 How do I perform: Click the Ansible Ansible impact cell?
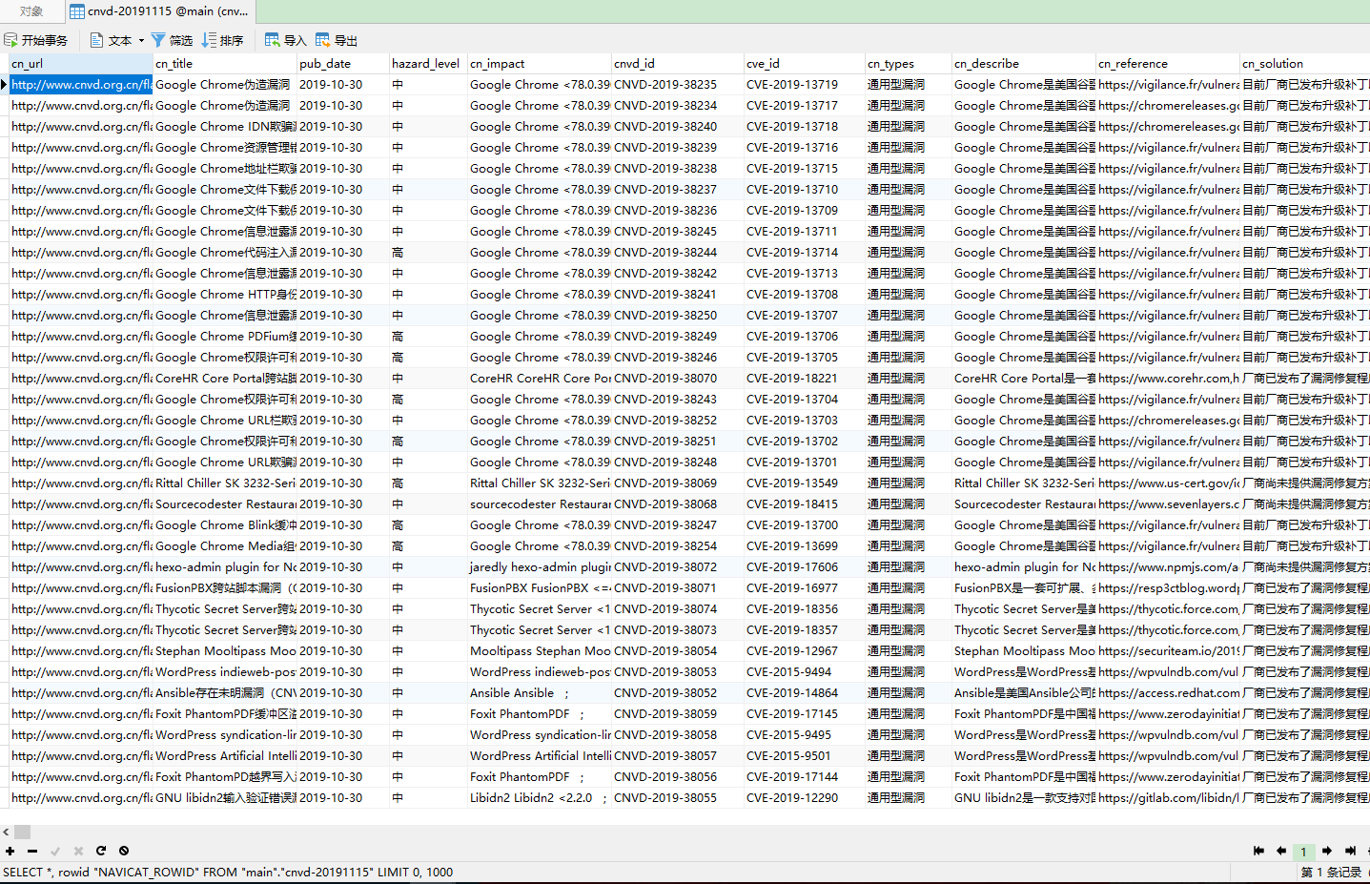pos(540,693)
